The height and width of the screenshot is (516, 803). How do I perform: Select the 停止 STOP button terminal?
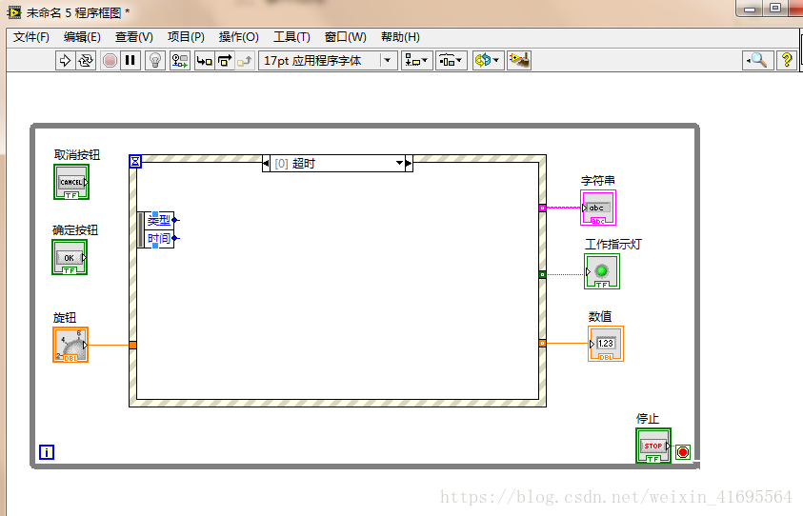coord(652,446)
